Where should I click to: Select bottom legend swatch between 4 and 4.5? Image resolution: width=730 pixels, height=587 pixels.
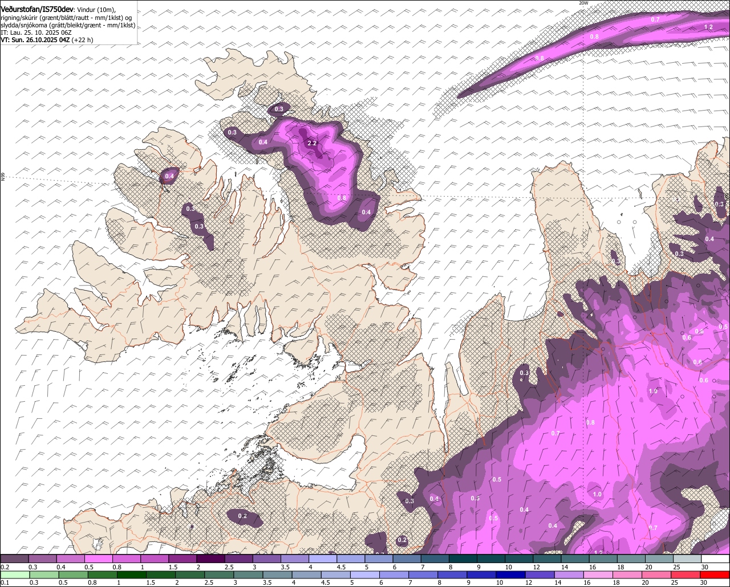click(x=308, y=574)
